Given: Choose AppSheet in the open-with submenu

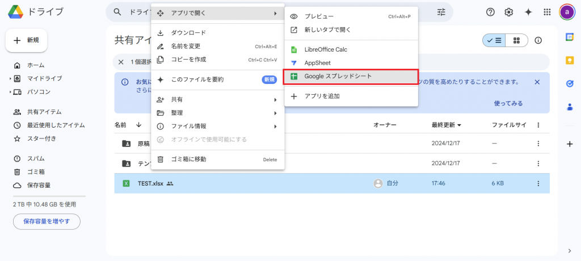Looking at the screenshot, I should coord(351,63).
